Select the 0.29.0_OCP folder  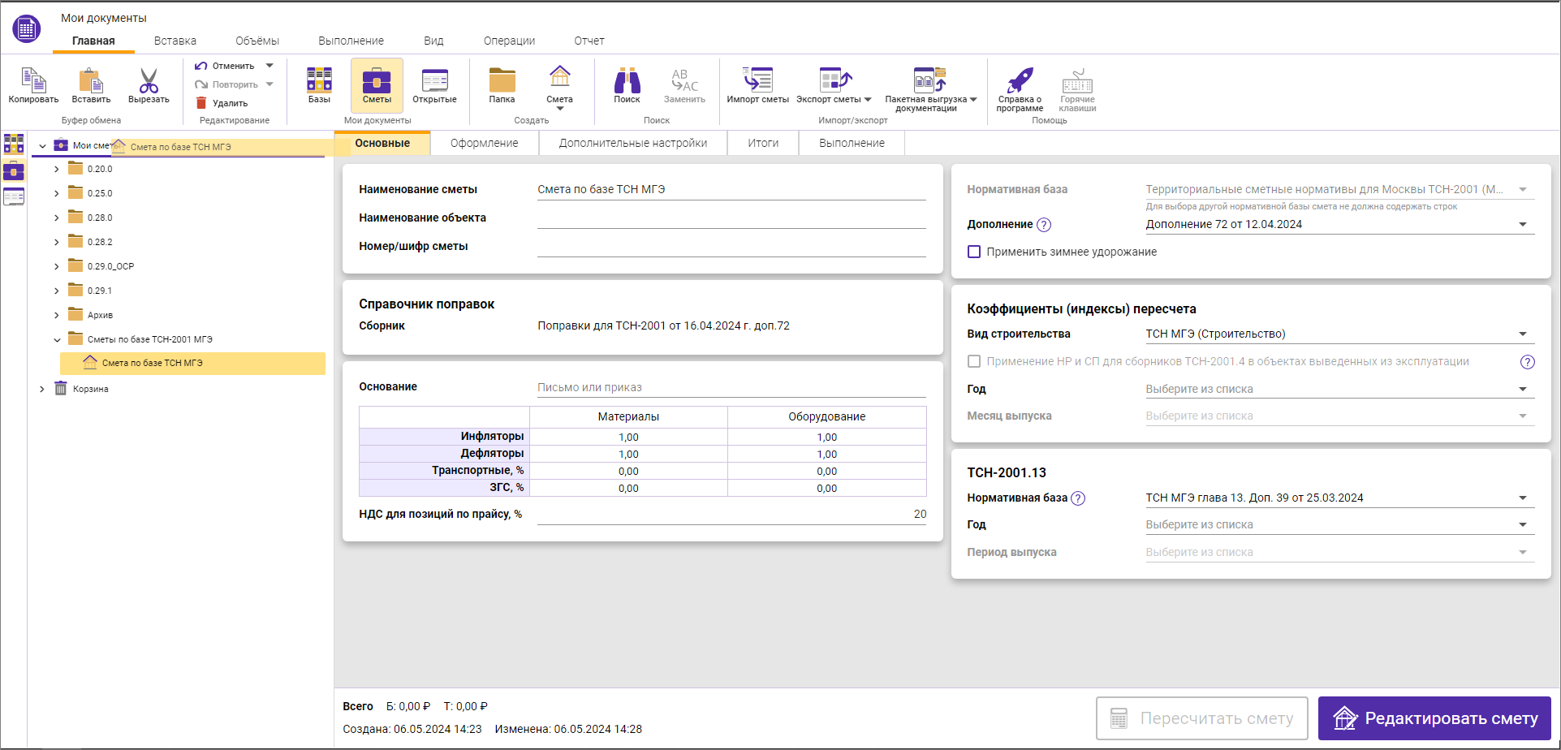(110, 266)
